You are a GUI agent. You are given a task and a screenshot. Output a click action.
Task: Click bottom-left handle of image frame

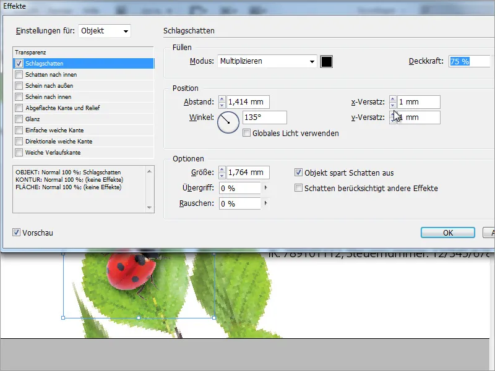(63, 318)
